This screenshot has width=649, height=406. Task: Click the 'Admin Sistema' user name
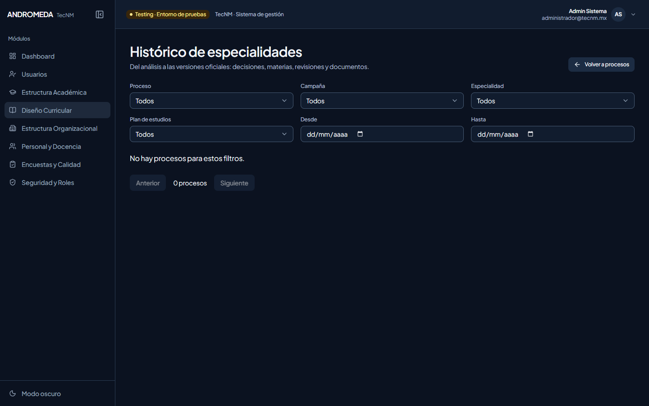[x=588, y=11]
